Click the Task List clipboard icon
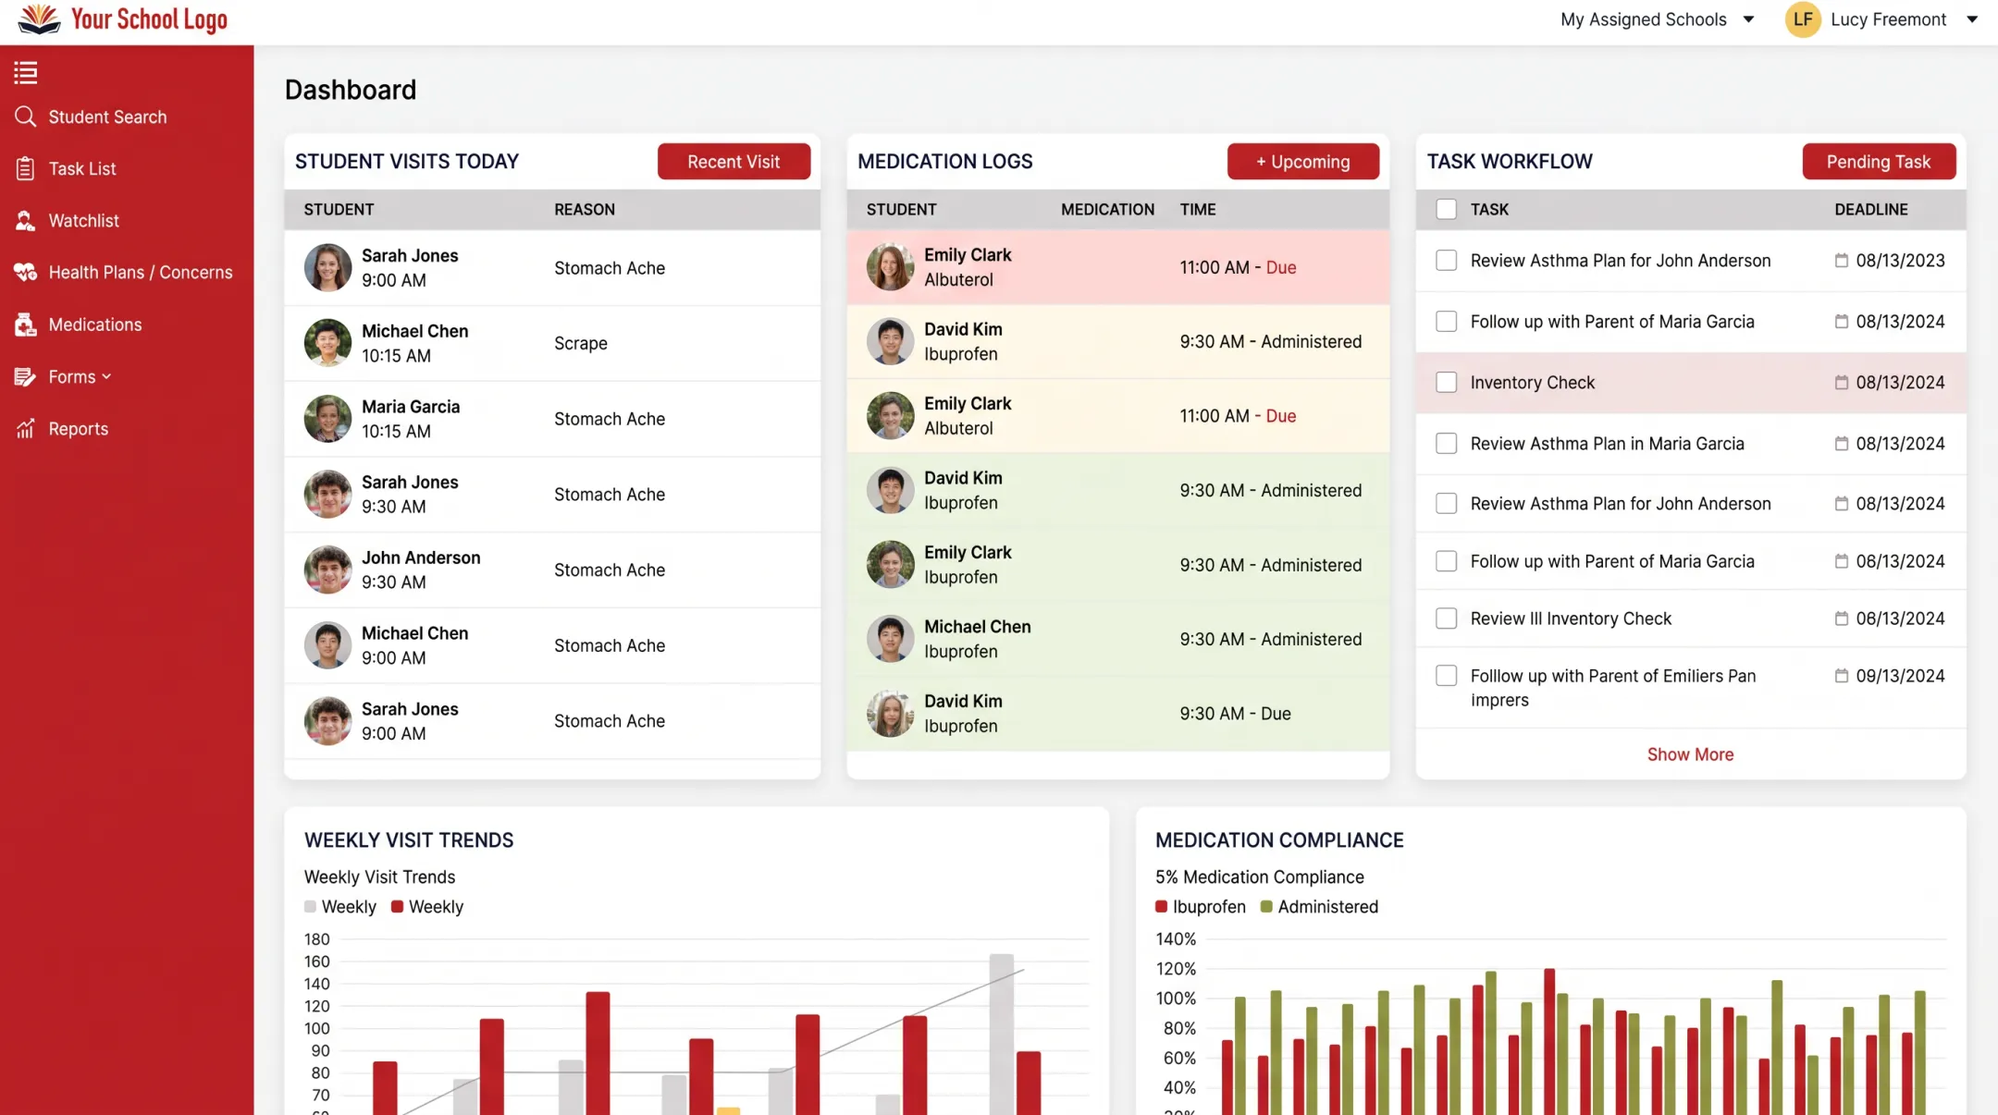The height and width of the screenshot is (1115, 1998). click(x=25, y=168)
